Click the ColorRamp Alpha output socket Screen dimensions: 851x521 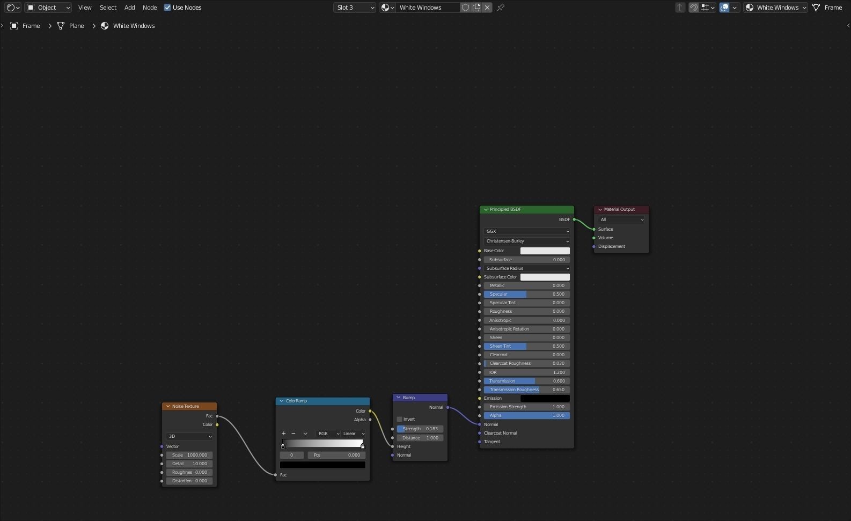370,420
